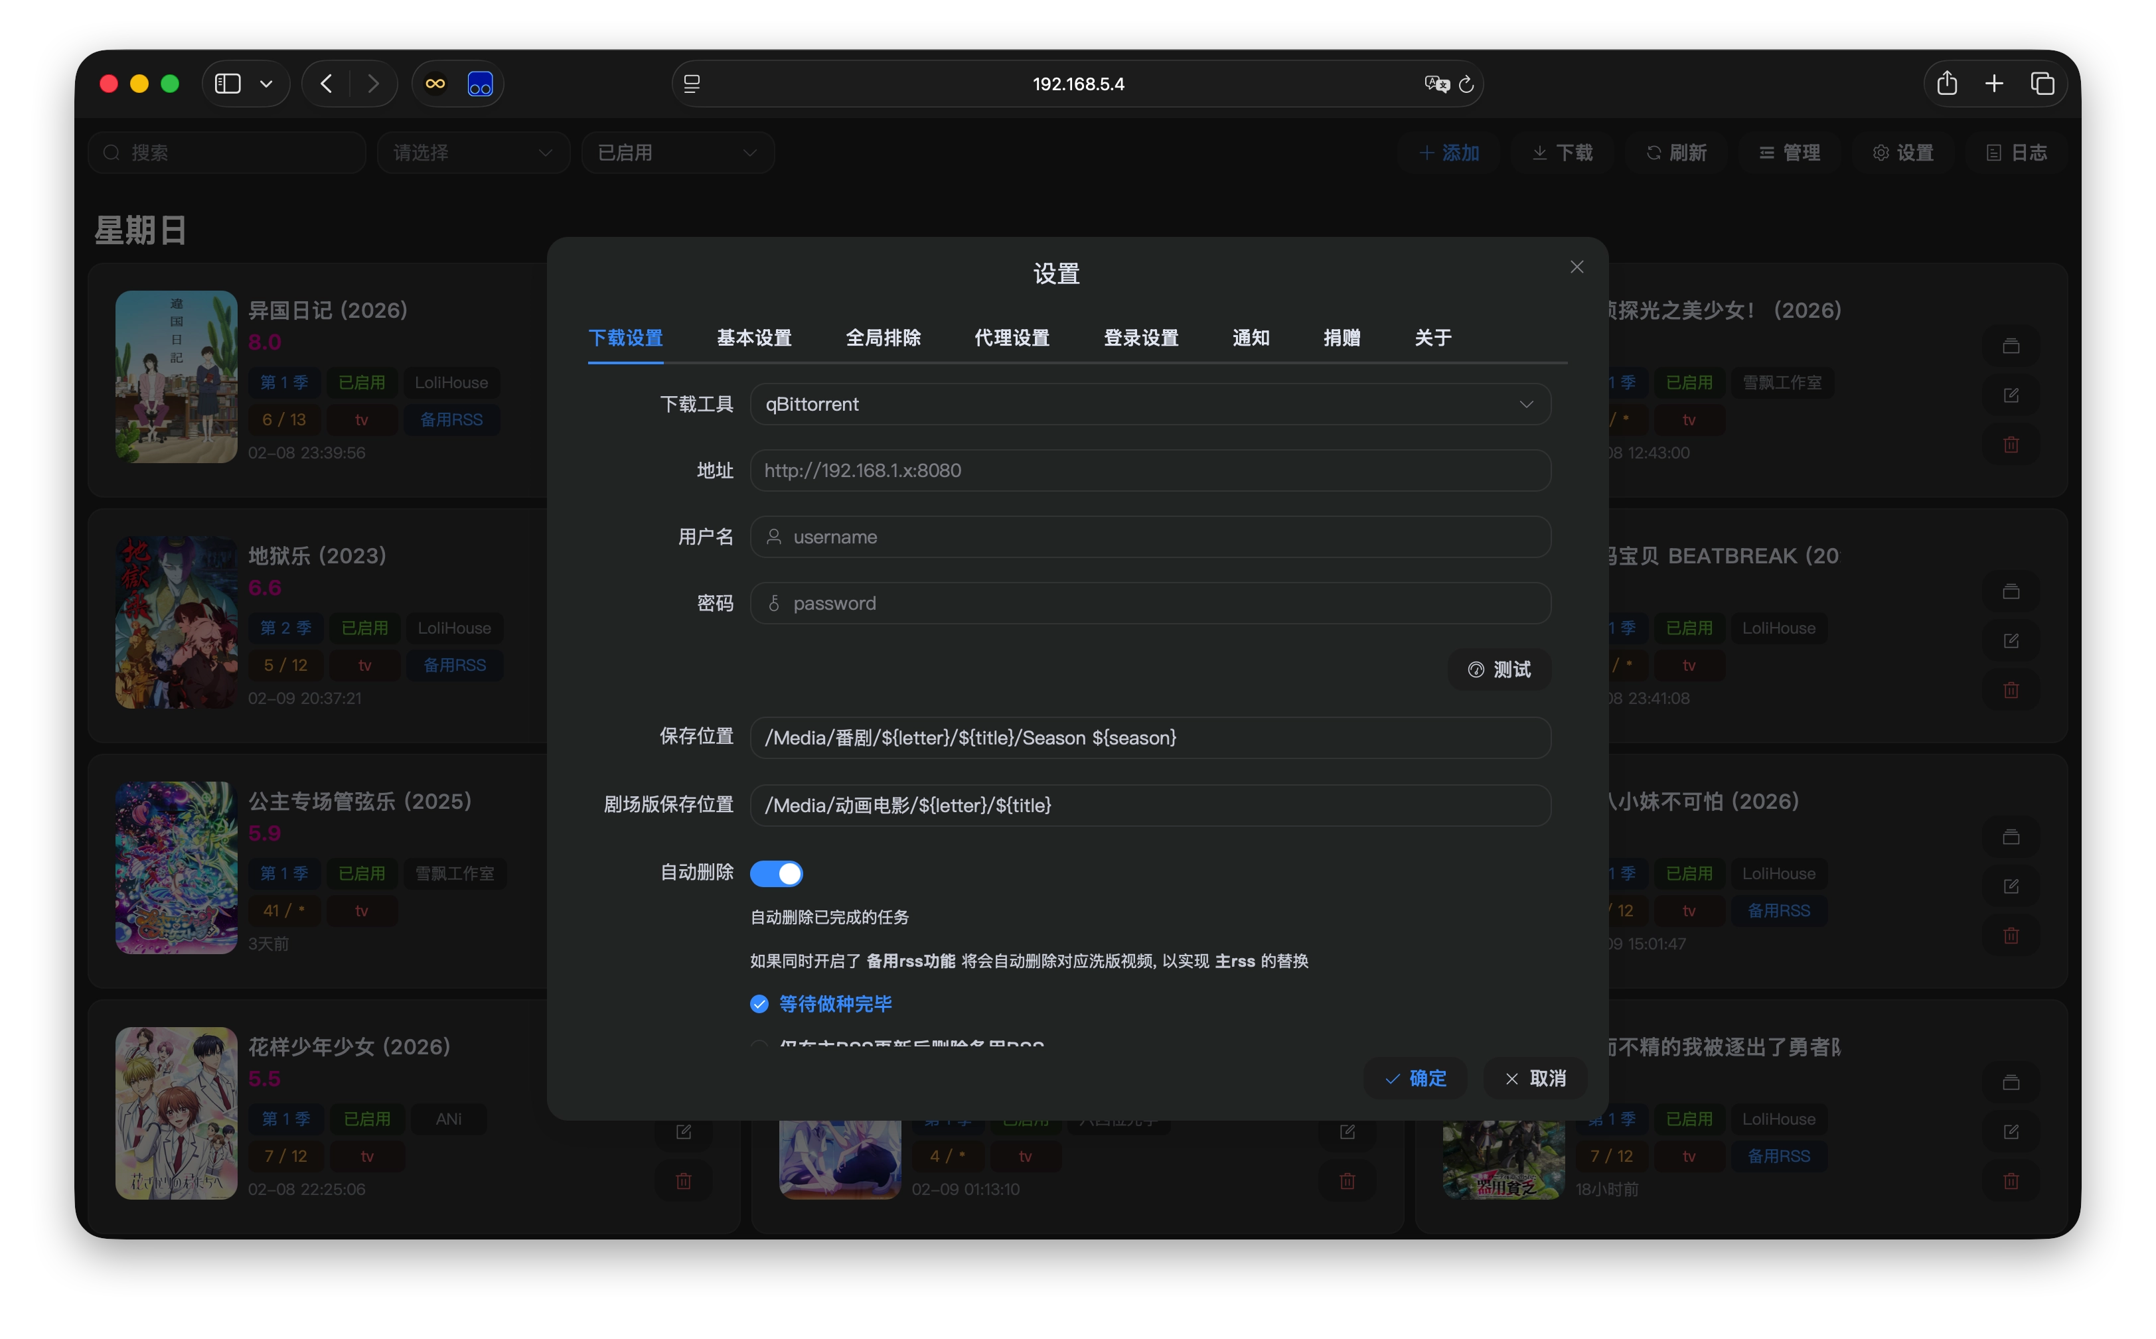Click inside the 搜索 search field
This screenshot has height=1339, width=2156.
click(x=226, y=153)
